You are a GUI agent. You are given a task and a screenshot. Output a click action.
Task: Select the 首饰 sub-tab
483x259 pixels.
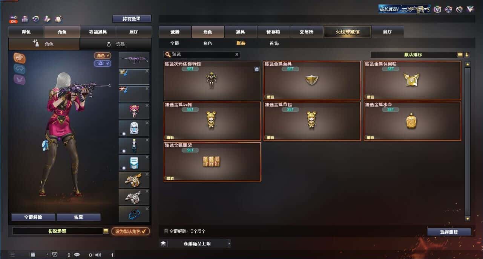(x=274, y=43)
